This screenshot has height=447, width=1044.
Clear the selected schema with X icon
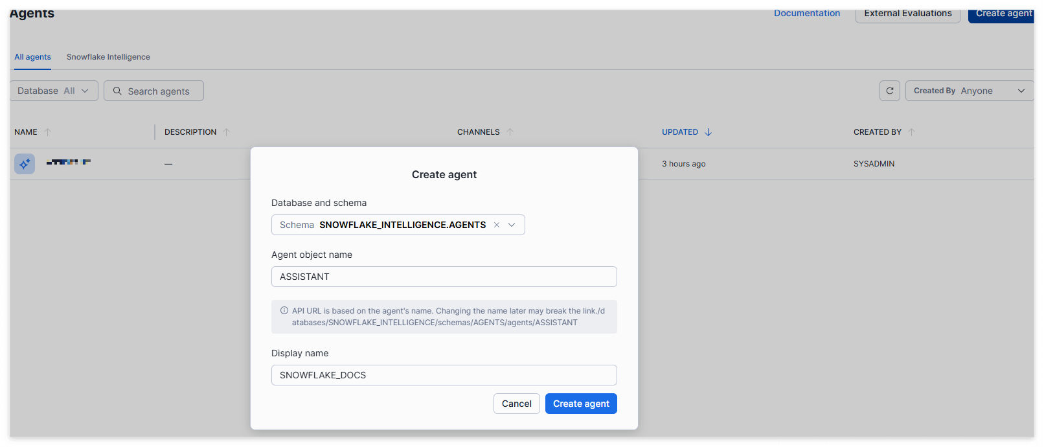[497, 225]
